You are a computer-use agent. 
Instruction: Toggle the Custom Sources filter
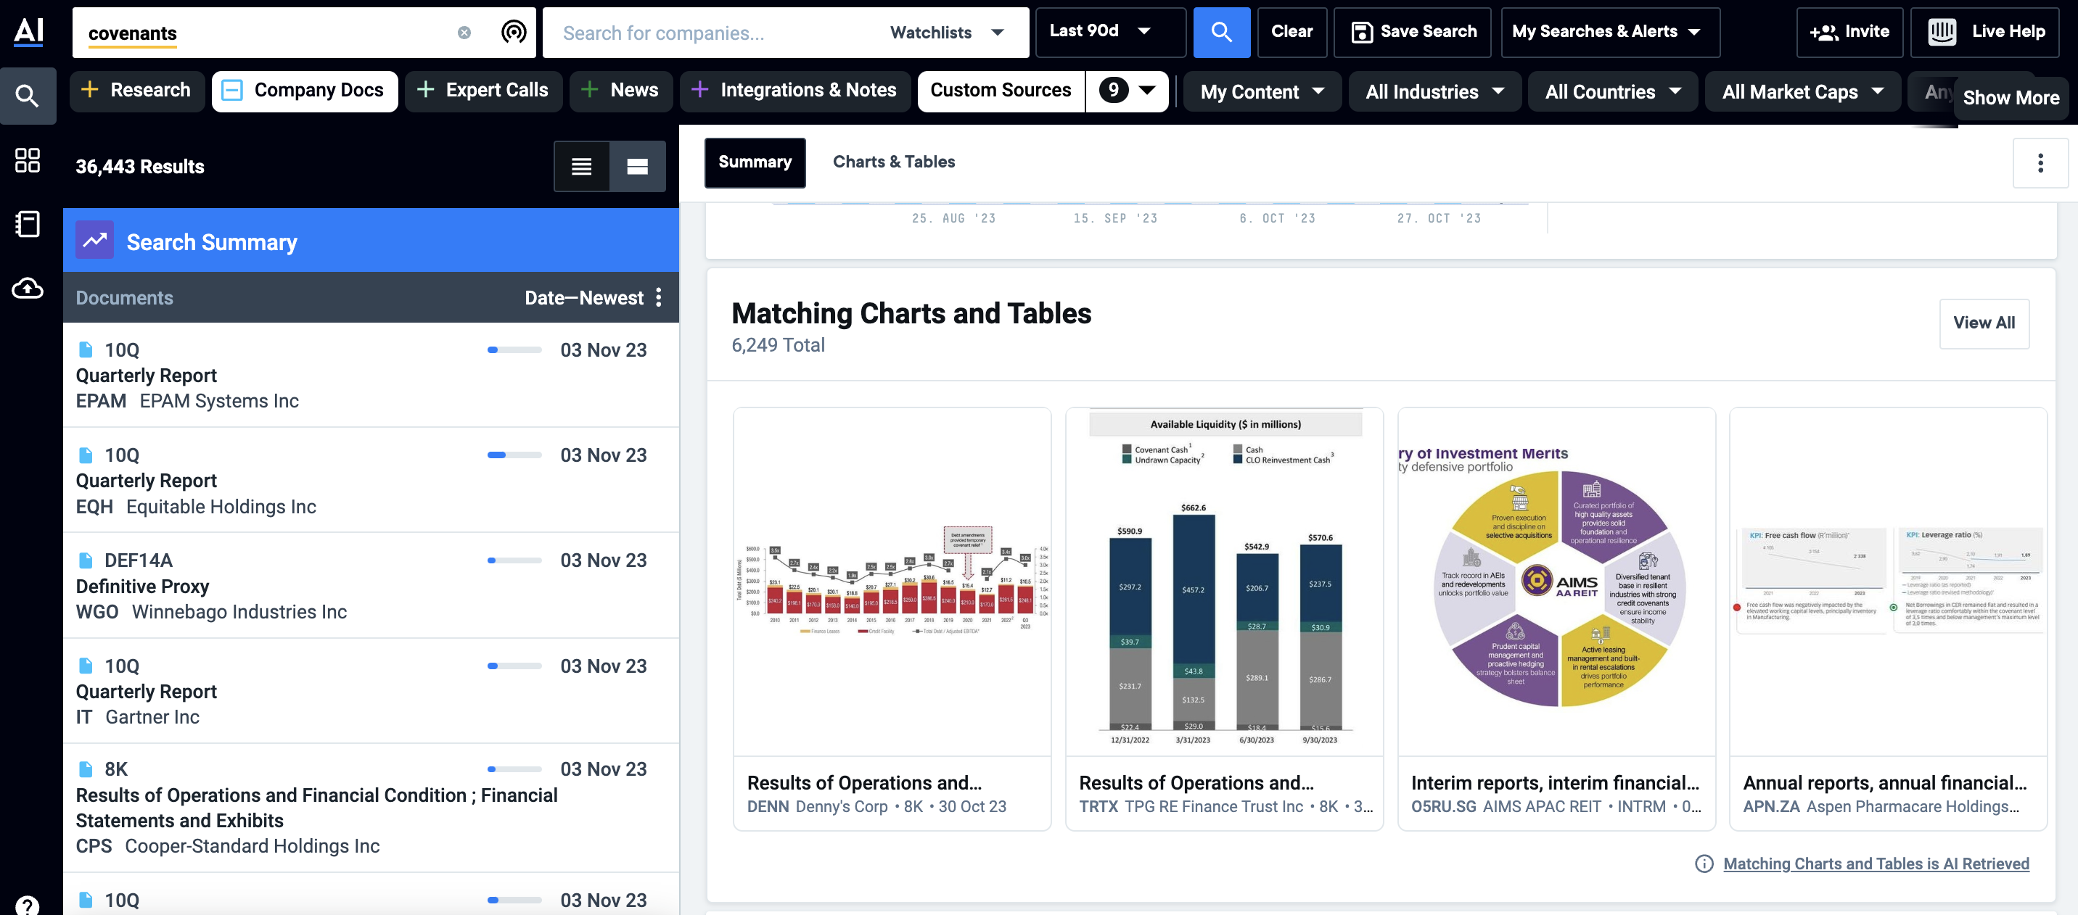click(1001, 91)
